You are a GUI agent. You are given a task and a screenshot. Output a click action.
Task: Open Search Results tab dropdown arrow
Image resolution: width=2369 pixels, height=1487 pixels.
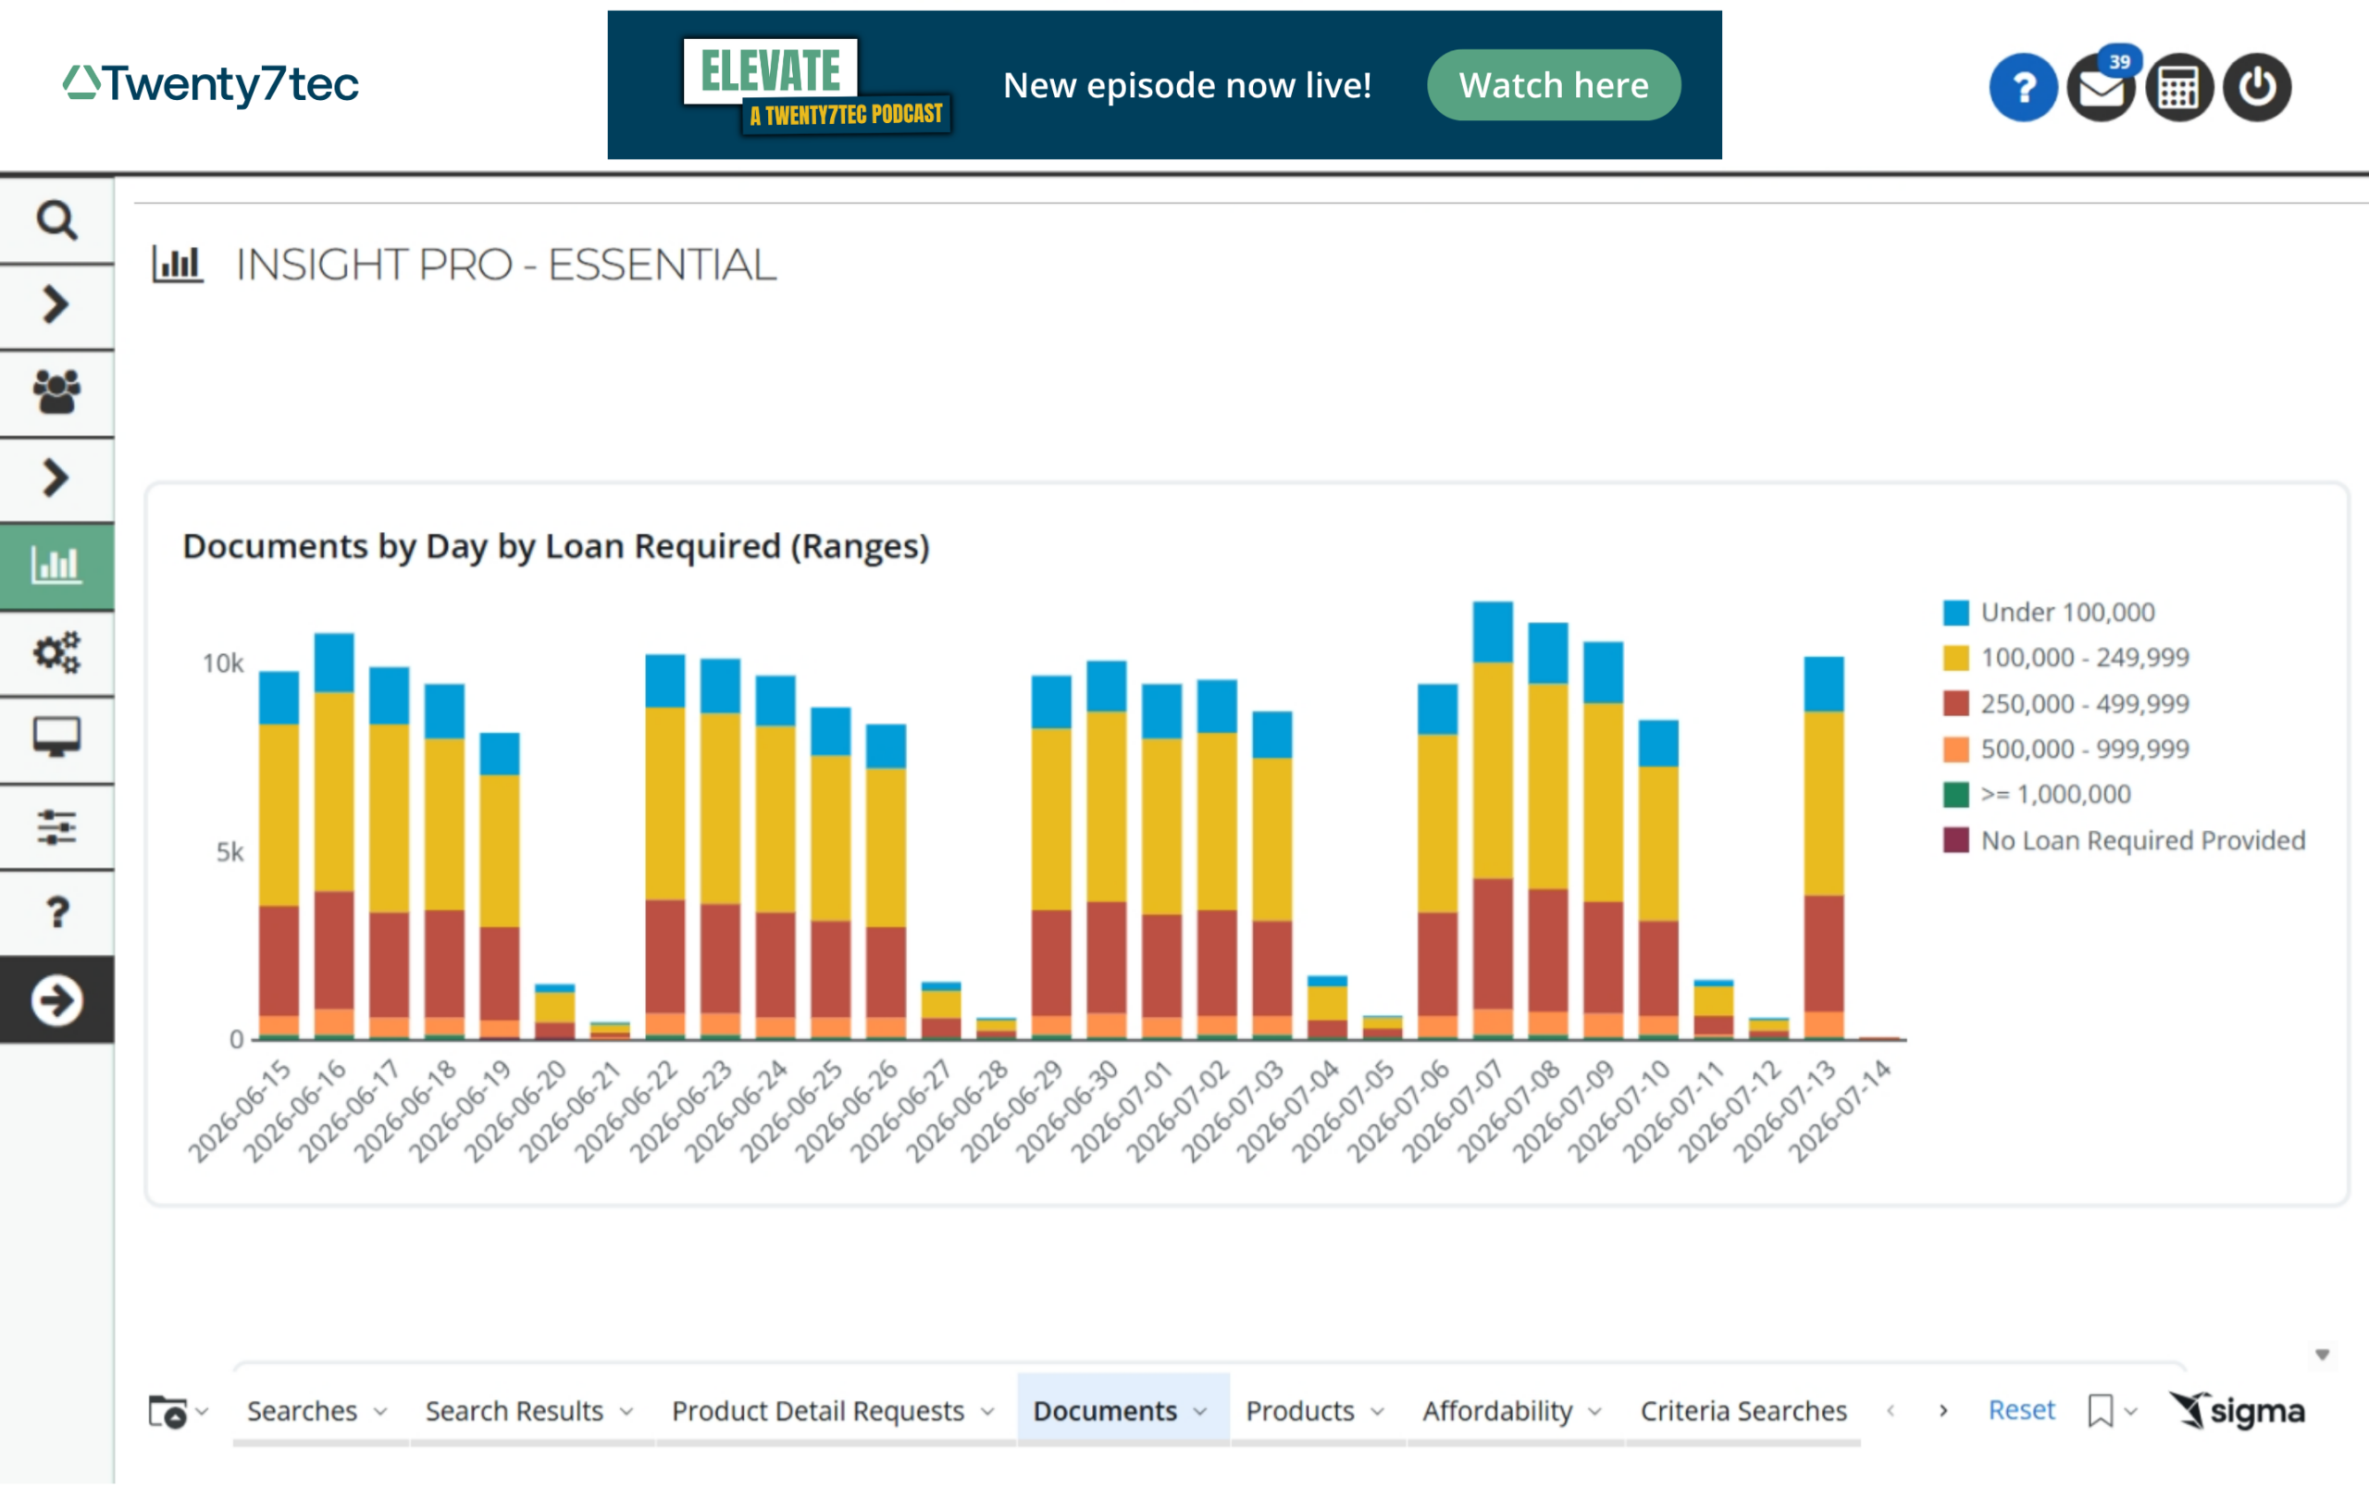click(626, 1411)
